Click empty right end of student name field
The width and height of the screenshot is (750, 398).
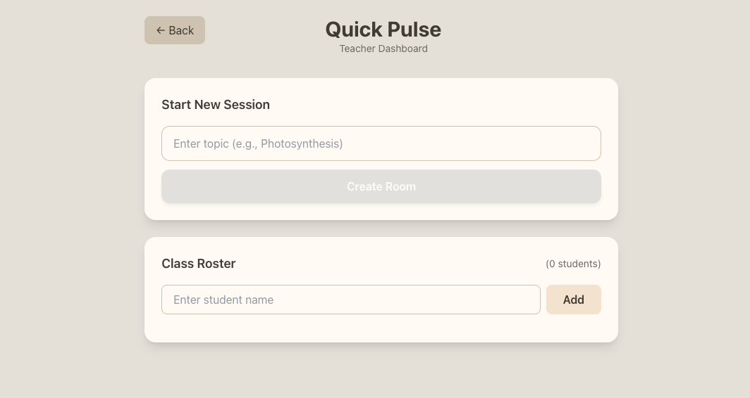pos(508,300)
